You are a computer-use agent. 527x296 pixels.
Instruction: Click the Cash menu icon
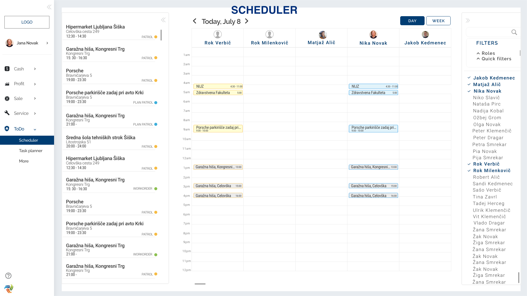click(7, 69)
